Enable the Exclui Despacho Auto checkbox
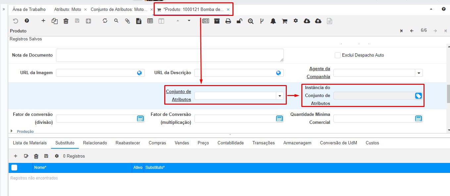The image size is (450, 196). coord(337,55)
